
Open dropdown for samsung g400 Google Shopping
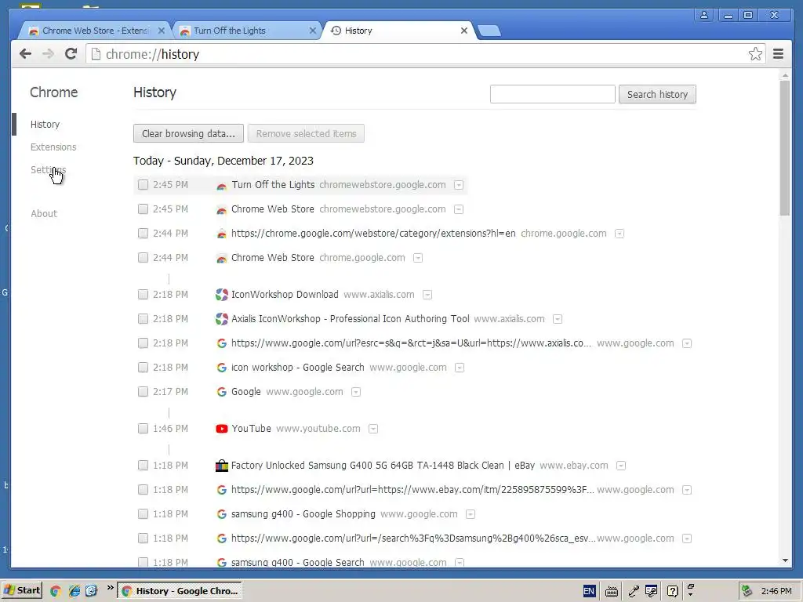point(471,514)
